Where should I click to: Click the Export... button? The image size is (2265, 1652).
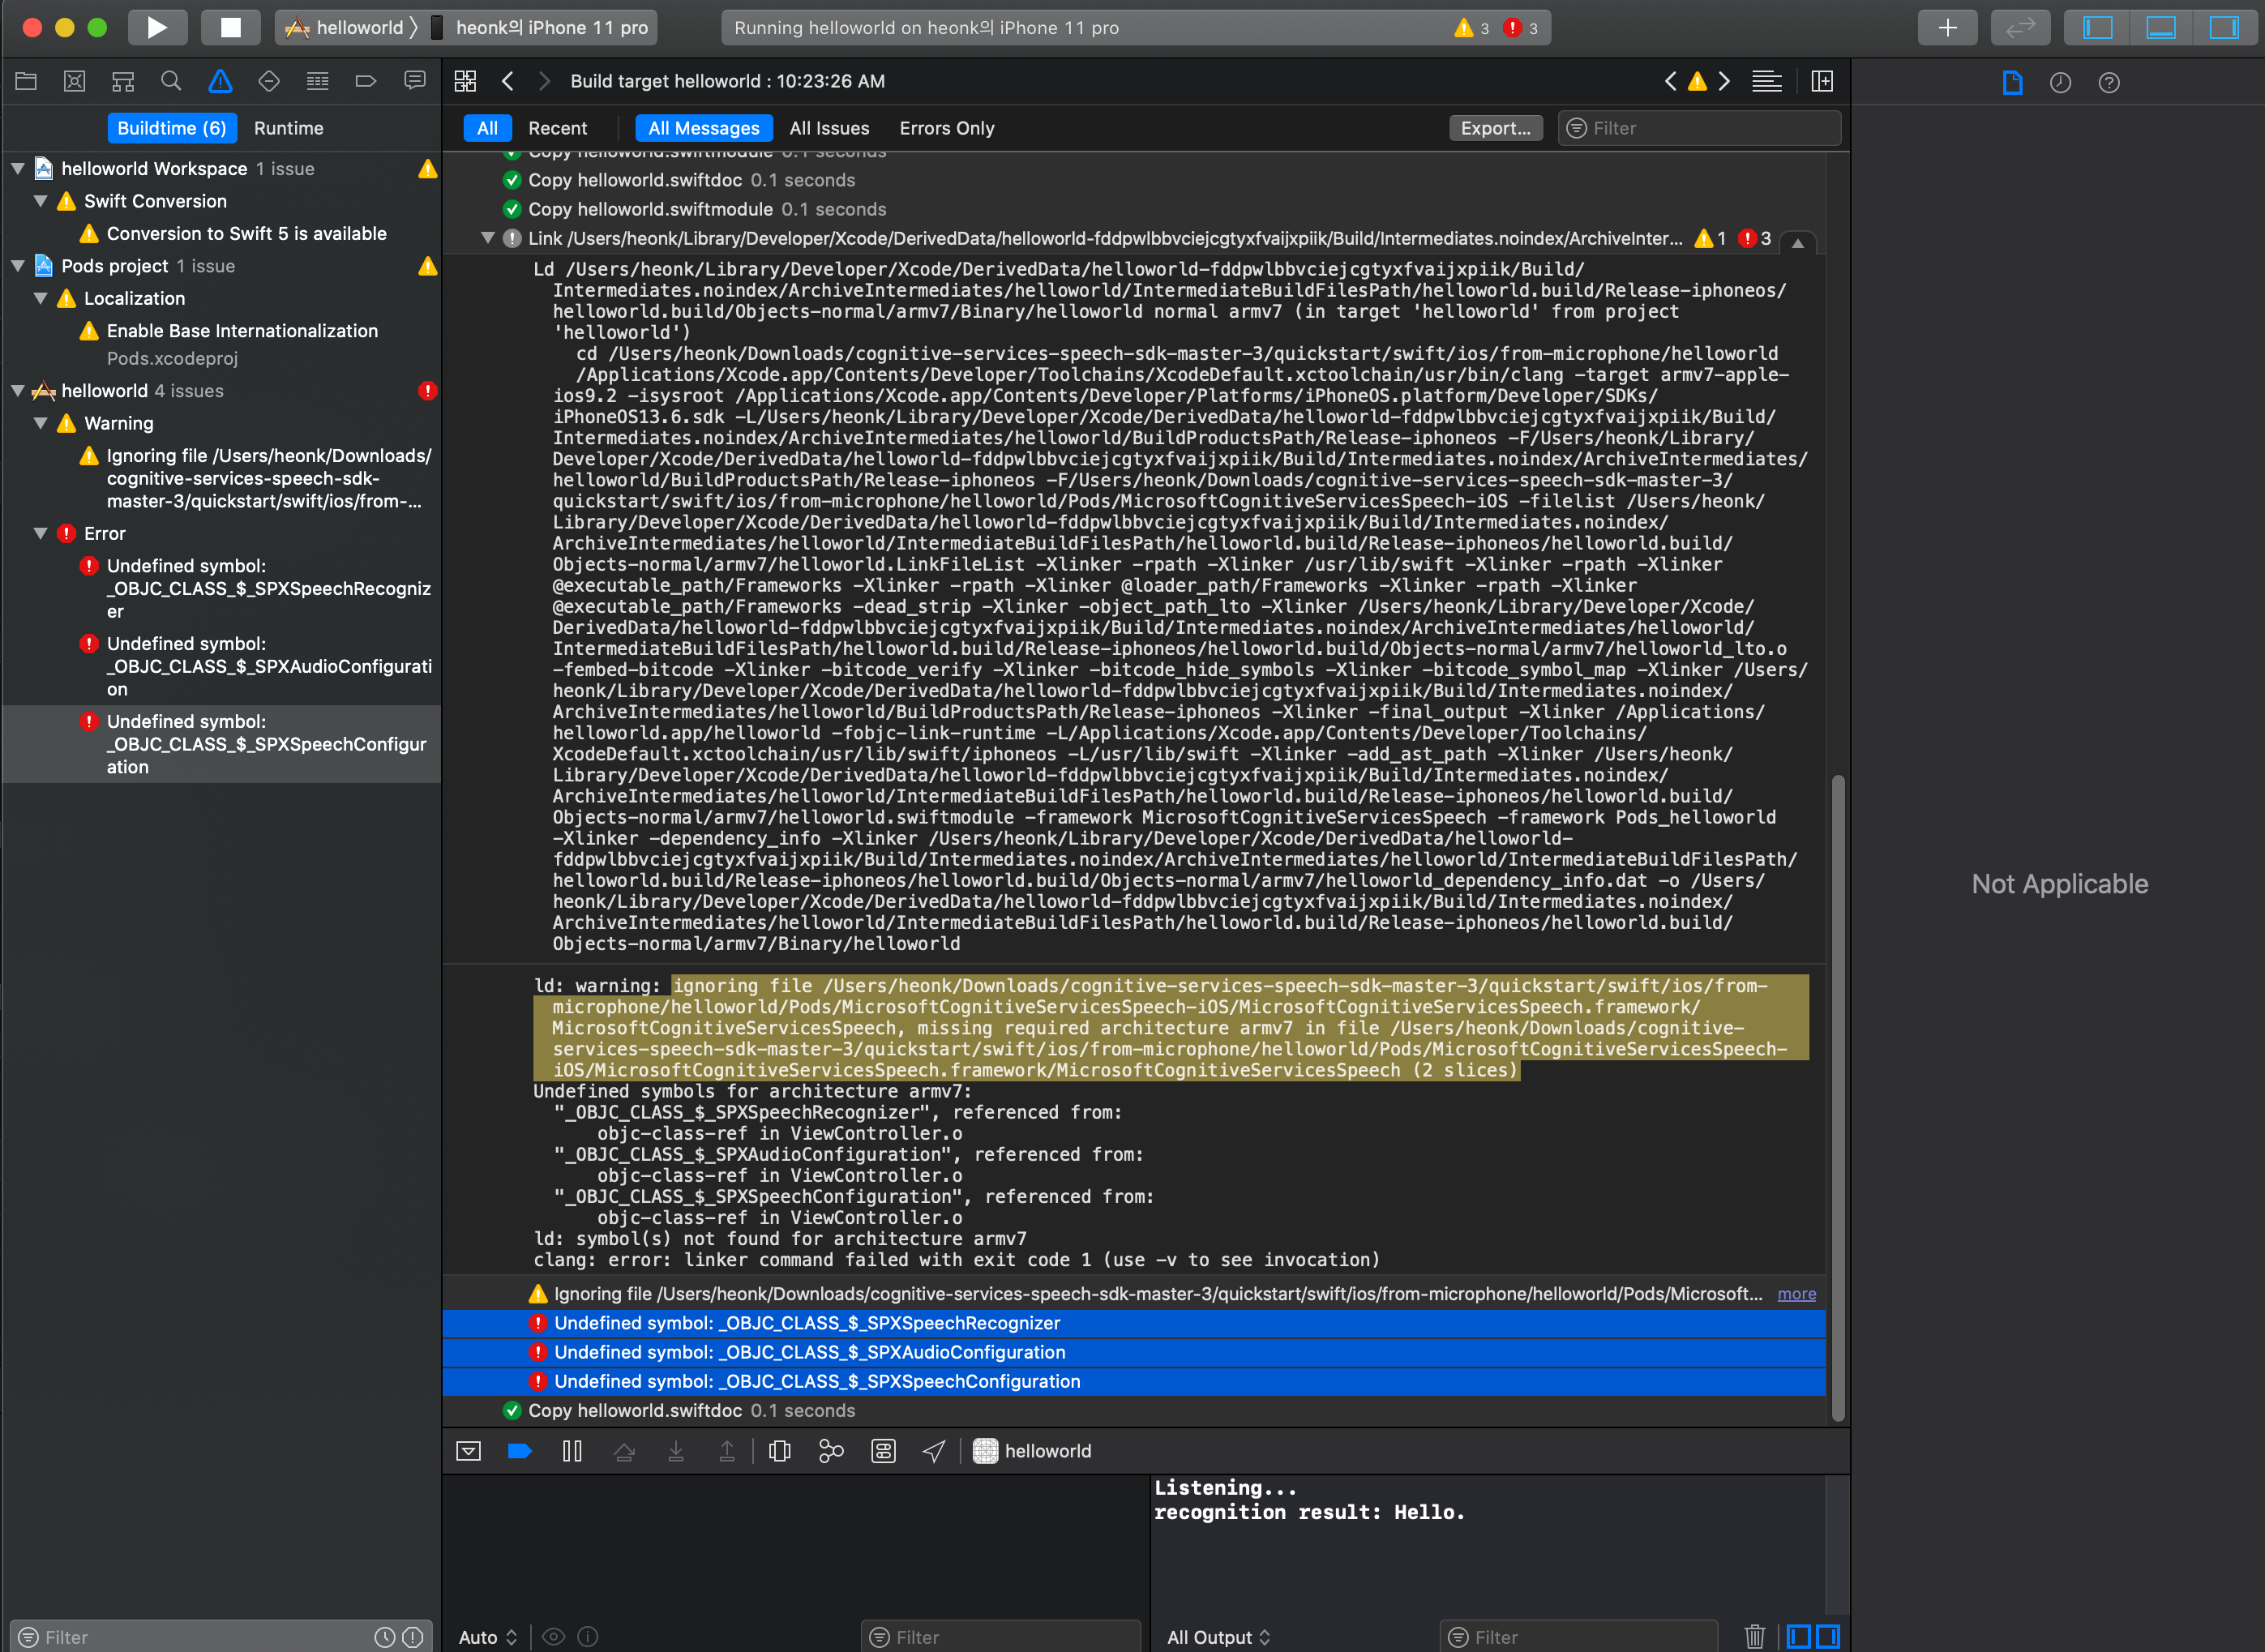click(1495, 128)
